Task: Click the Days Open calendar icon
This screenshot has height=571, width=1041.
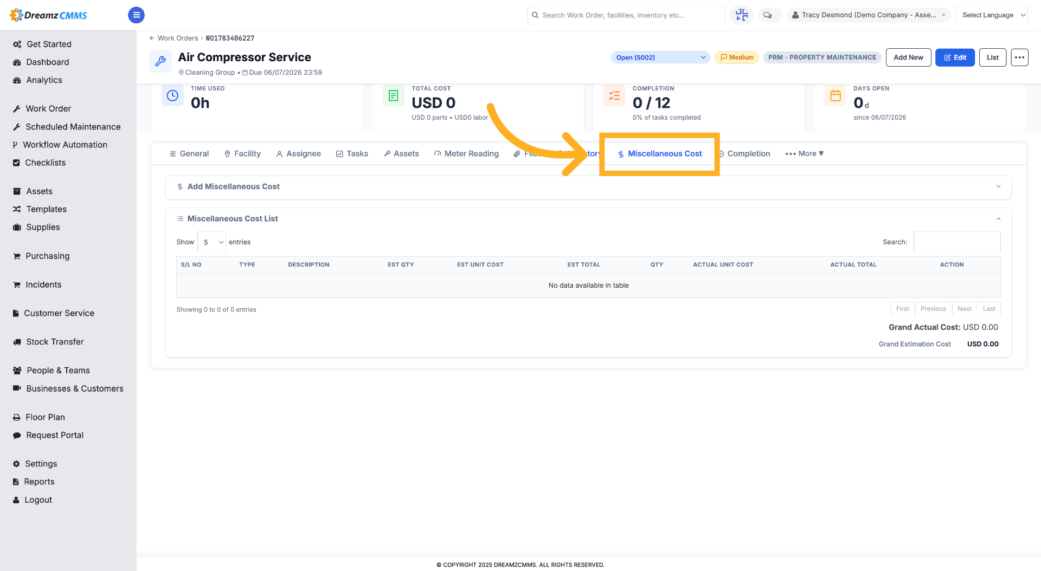Action: click(x=836, y=96)
